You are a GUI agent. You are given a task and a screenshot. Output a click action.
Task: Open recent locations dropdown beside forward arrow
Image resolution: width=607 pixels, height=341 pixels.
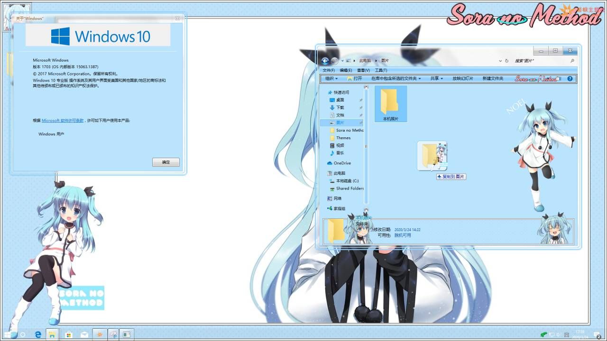pyautogui.click(x=342, y=61)
